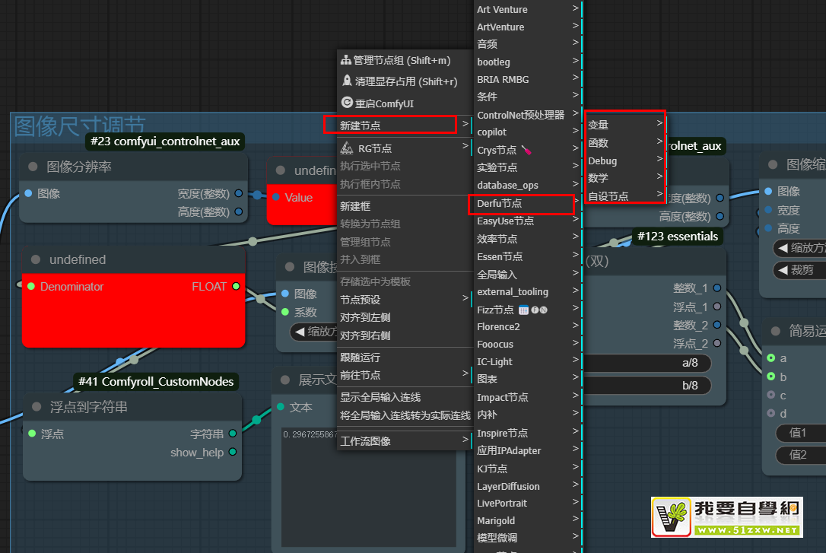This screenshot has height=553, width=826.
Task: Click the restart icon beside 重启ComfyUI
Action: (x=347, y=103)
